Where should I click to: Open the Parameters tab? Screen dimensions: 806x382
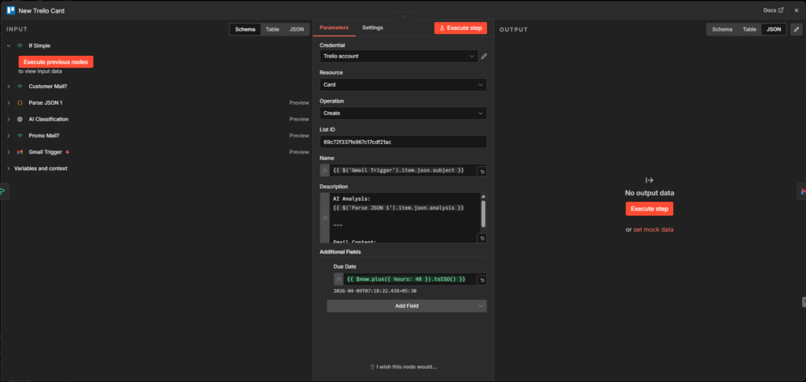click(334, 28)
